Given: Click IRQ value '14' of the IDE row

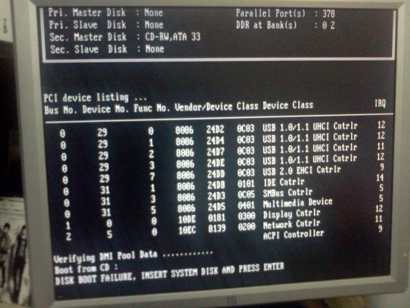Looking at the screenshot, I should pyautogui.click(x=380, y=178).
